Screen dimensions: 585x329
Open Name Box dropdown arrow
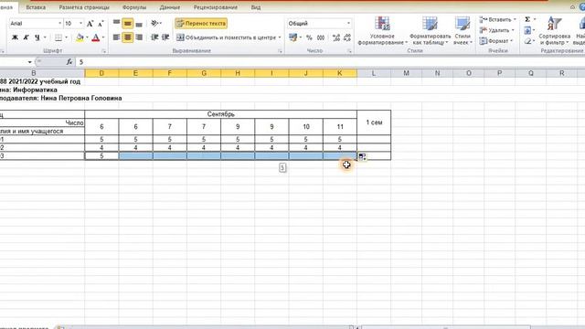click(x=29, y=62)
